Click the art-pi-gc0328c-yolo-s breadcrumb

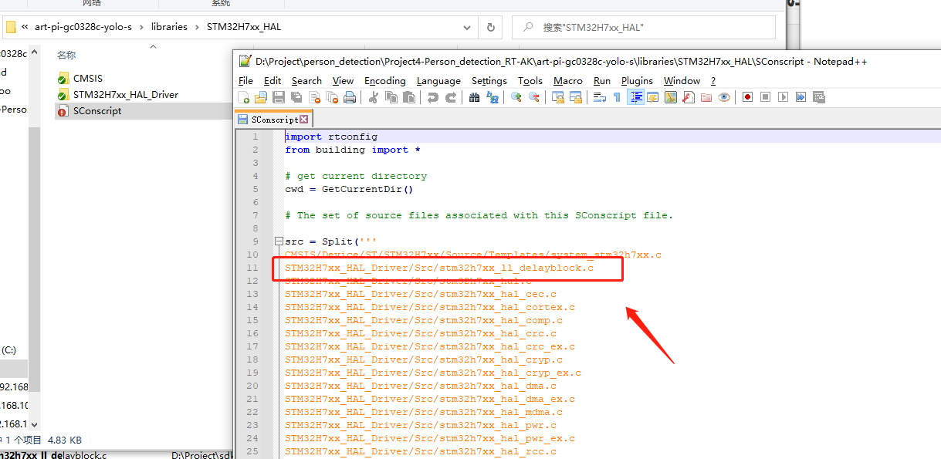pyautogui.click(x=83, y=27)
